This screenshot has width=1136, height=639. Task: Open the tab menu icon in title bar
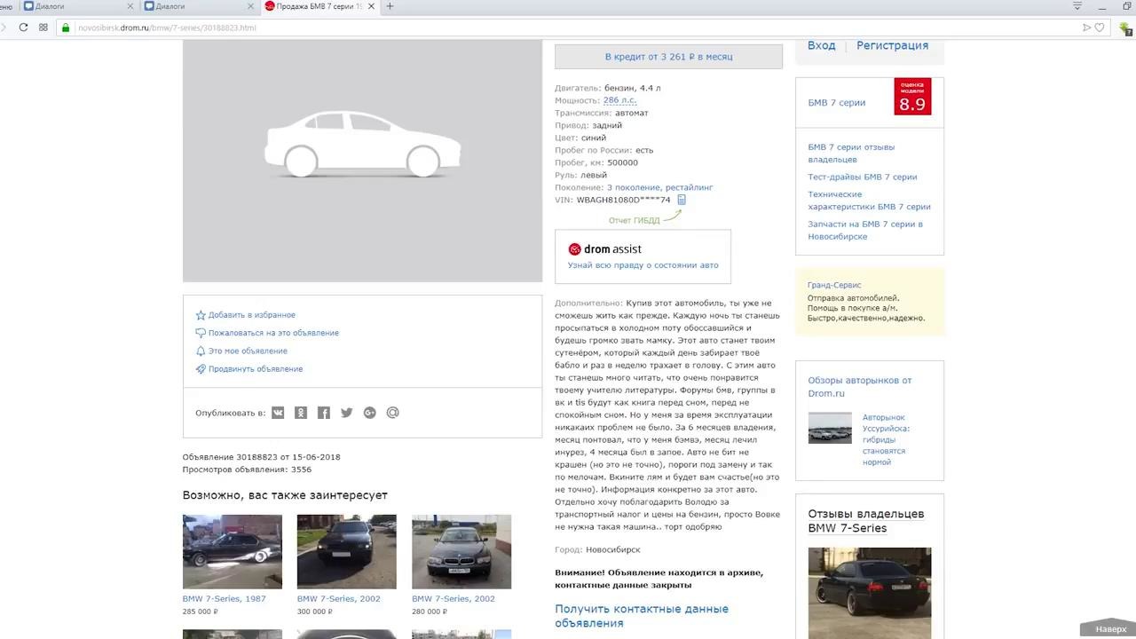1077,6
